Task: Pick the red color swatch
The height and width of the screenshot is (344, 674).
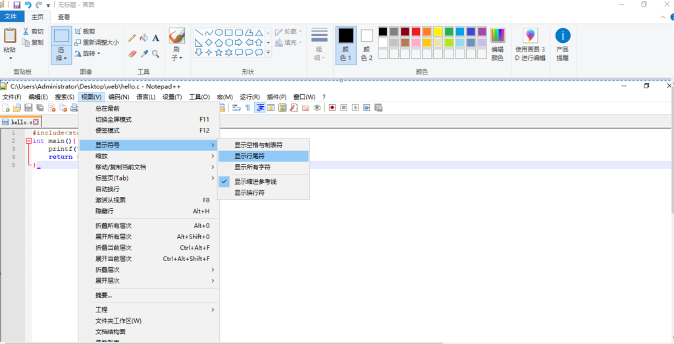Action: (416, 32)
